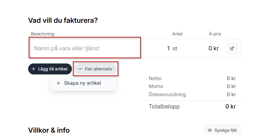Open the Fler alternativ dropdown
The width and height of the screenshot is (260, 135).
(96, 69)
